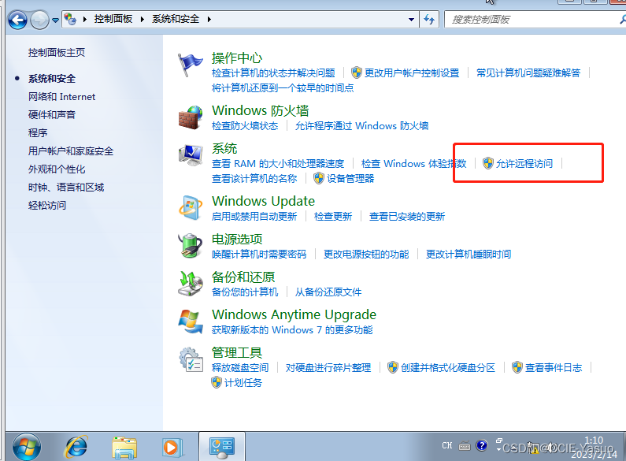This screenshot has width=626, height=461.
Task: Open Windows Explorer folder in taskbar
Action: point(124,448)
